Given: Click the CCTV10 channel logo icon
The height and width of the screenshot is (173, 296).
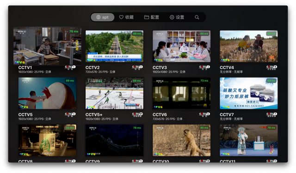Looking at the screenshot, I should point(204,161).
